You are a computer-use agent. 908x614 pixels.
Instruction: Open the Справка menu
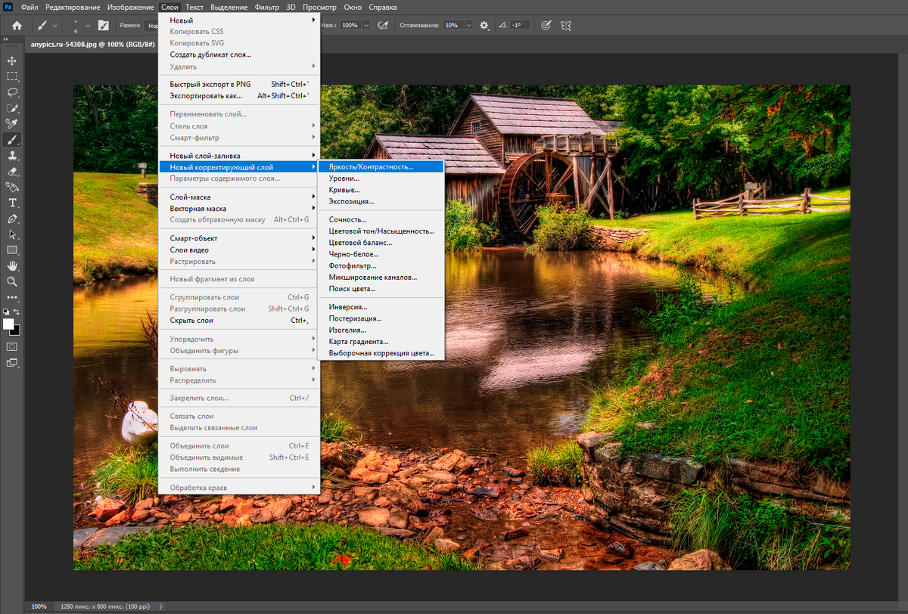383,7
